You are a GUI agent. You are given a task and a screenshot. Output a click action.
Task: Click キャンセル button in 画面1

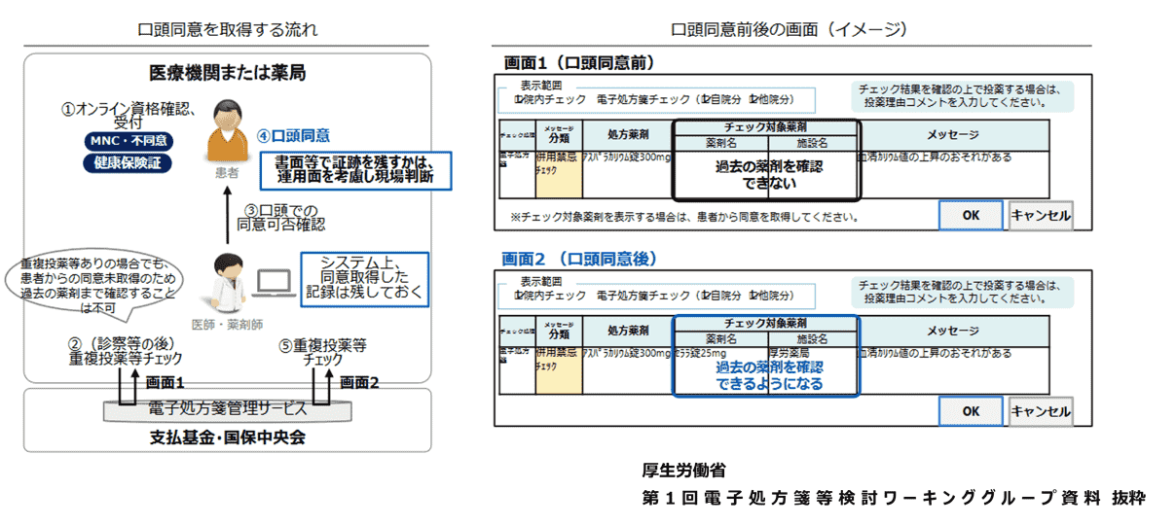(x=1040, y=216)
